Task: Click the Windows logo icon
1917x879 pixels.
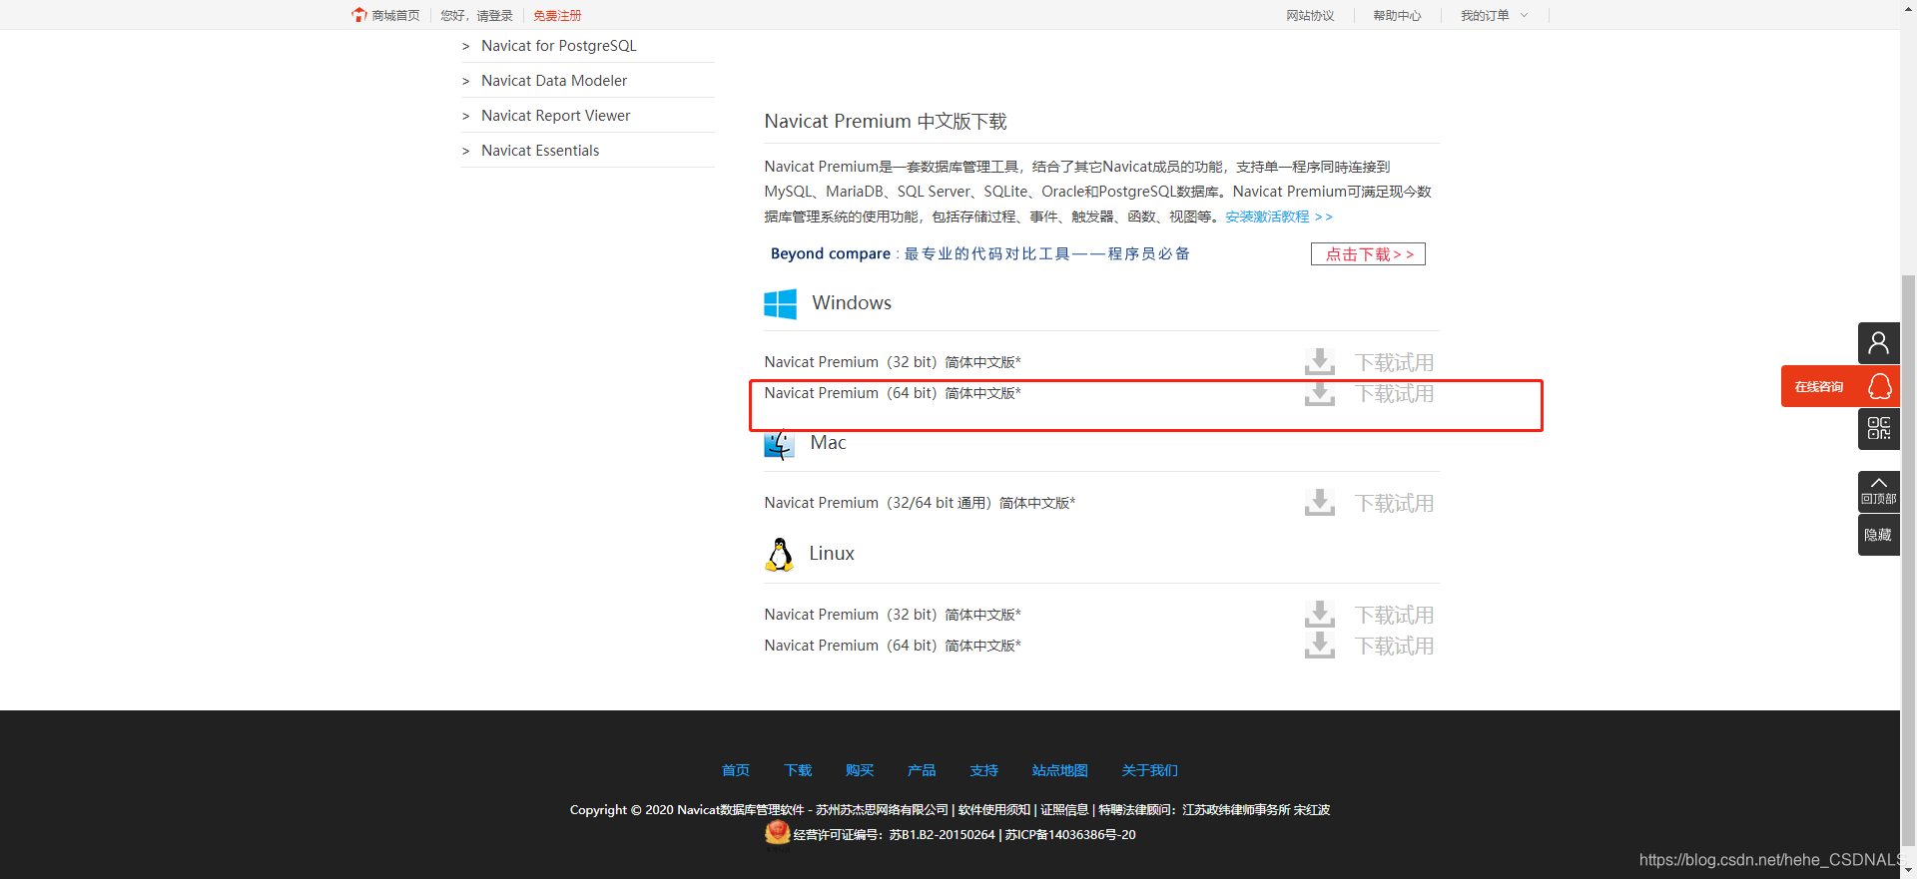Action: (780, 303)
